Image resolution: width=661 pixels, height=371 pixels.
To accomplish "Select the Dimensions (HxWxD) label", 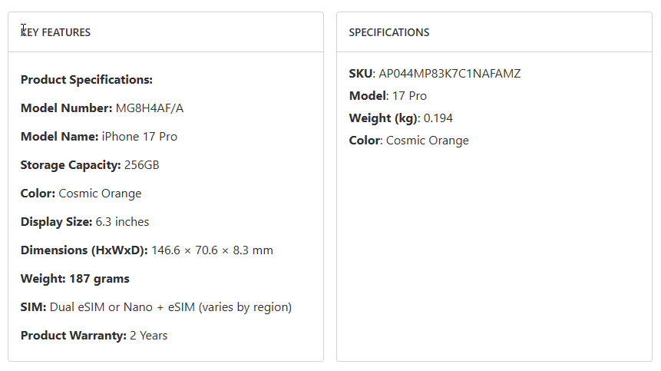I will (84, 250).
